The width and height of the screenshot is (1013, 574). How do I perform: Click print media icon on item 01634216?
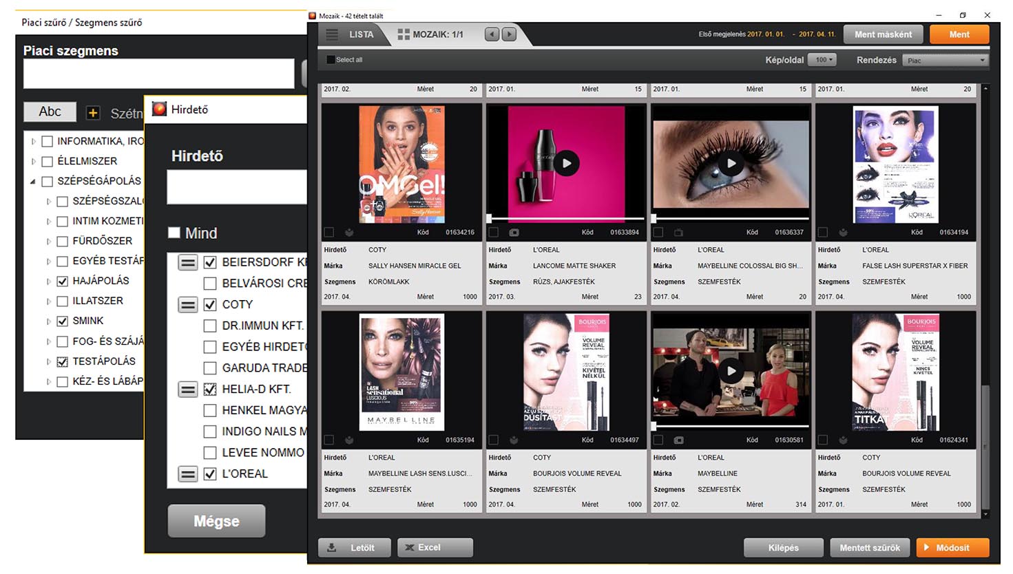pyautogui.click(x=349, y=233)
